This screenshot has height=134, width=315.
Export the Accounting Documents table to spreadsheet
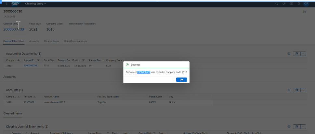point(297,54)
